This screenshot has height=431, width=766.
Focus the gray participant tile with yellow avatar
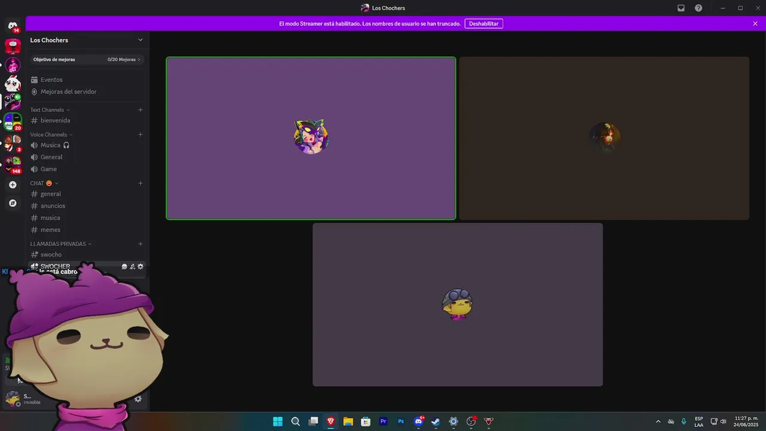point(457,305)
